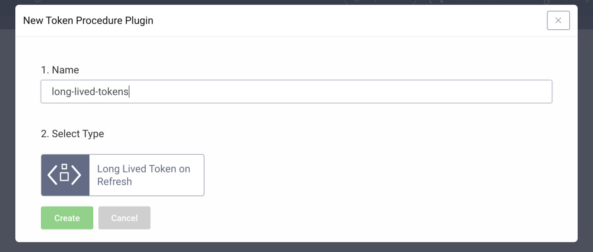This screenshot has width=593, height=252.
Task: Click the code brackets icon on the token type tile
Action: pyautogui.click(x=65, y=175)
